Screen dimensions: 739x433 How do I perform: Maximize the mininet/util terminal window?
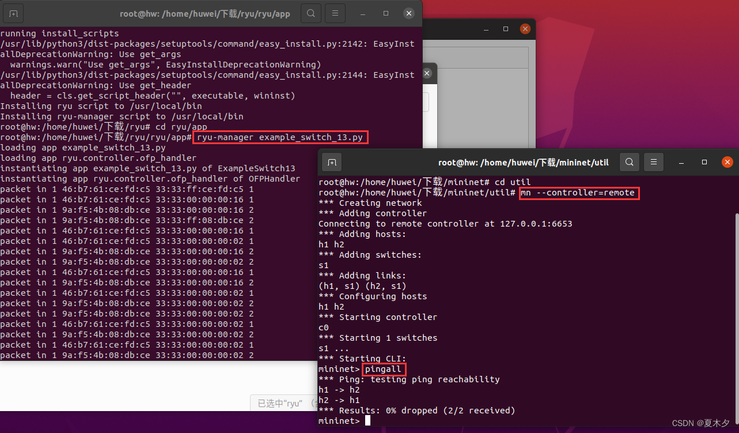704,162
